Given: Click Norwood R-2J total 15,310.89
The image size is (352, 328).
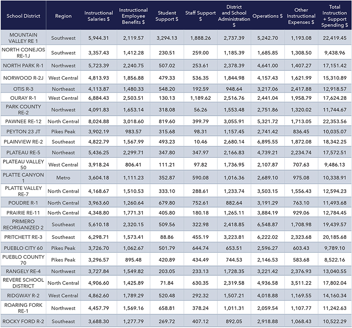Looking at the screenshot, I should click(x=334, y=78).
